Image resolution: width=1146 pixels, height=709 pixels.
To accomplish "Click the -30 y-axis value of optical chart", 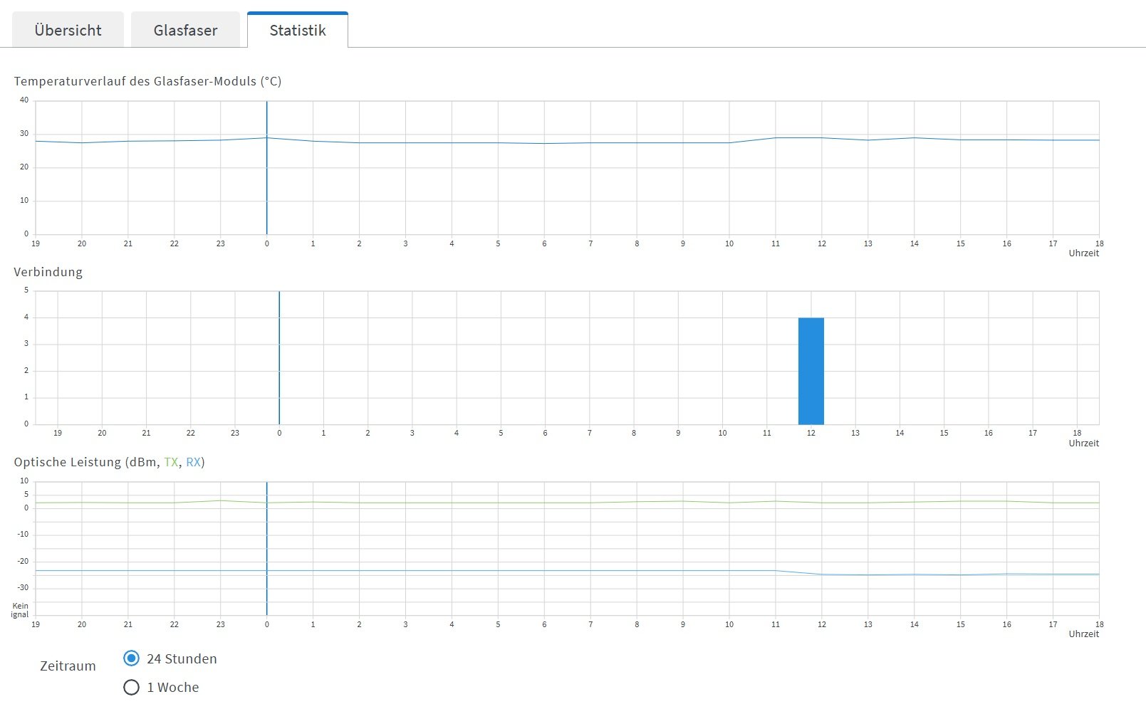I will (24, 588).
